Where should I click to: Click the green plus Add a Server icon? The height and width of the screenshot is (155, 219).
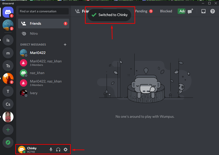[8, 130]
